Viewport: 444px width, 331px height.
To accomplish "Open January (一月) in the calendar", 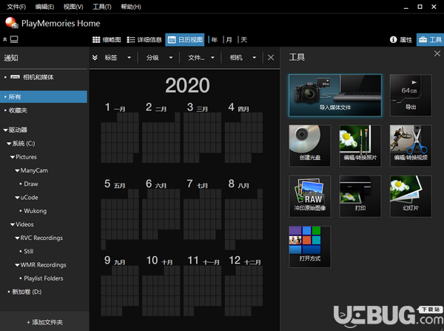I will click(x=119, y=133).
